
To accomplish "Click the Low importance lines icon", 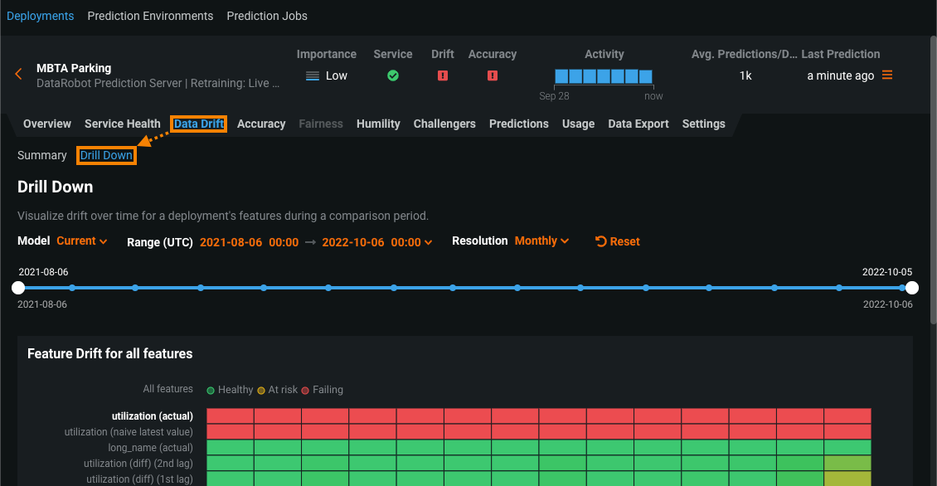I will tap(313, 75).
